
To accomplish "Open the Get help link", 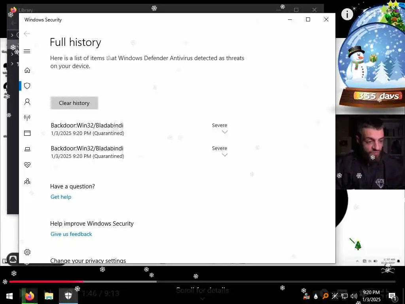I will click(61, 197).
